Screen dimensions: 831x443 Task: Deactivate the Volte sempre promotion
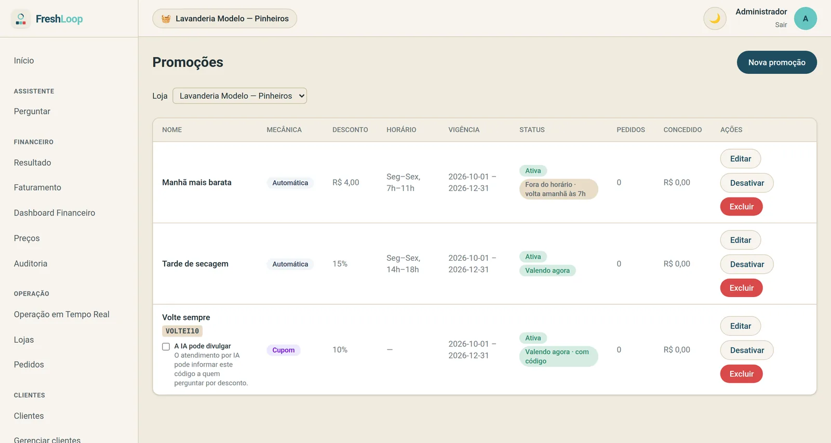point(747,350)
